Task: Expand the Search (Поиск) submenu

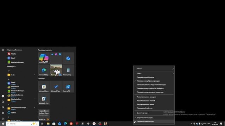Action: (x=154, y=73)
